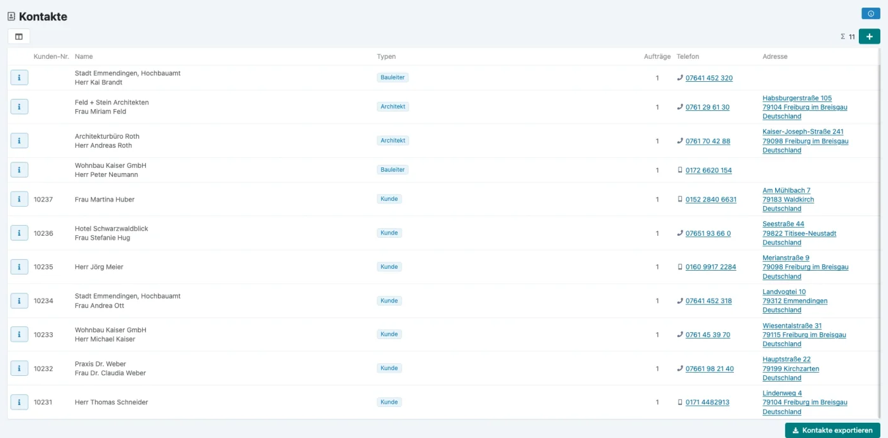The image size is (888, 438).
Task: Export contacts with Kontakte exportieren
Action: pyautogui.click(x=832, y=430)
